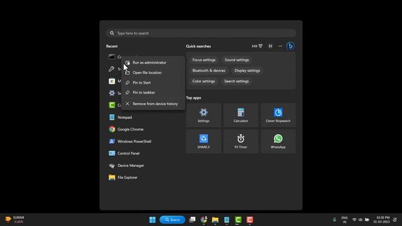This screenshot has width=402, height=226.
Task: Open the Calculator top app tile
Action: 241,115
